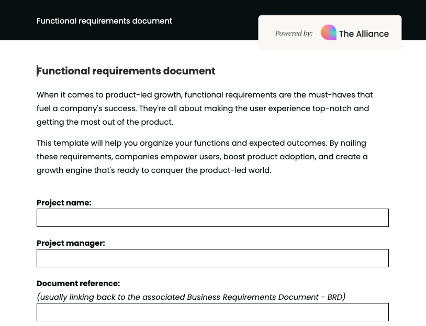Click the Document reference input field

(x=212, y=312)
